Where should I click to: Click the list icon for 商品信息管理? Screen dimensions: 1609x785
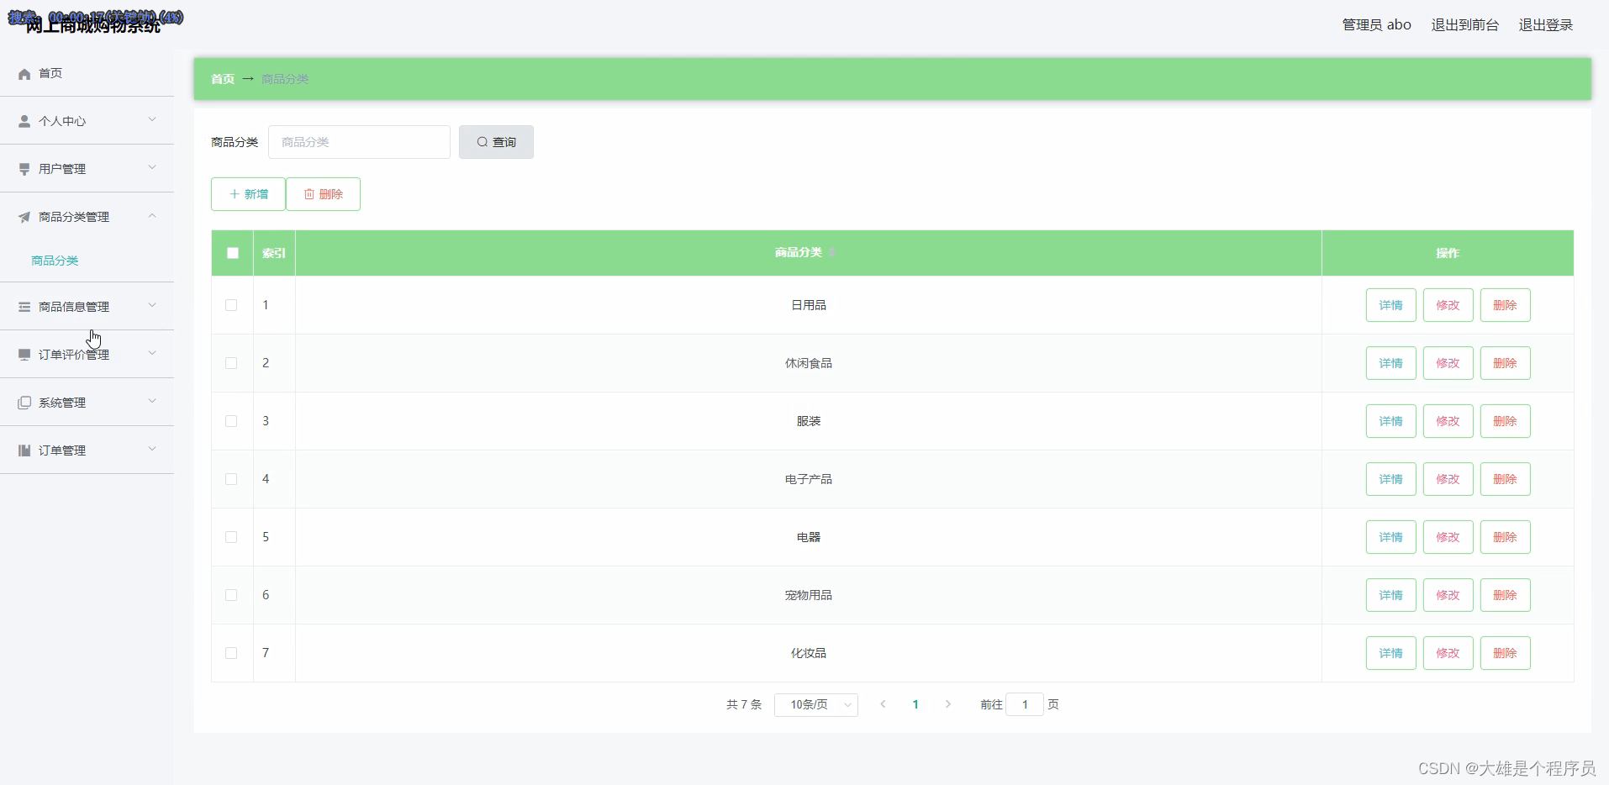24,308
